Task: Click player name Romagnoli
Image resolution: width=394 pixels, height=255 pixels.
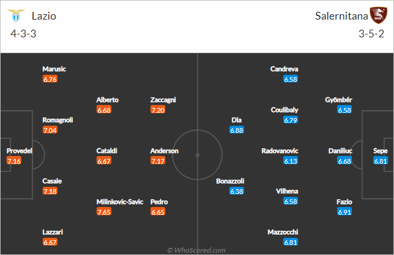Action: [x=57, y=120]
